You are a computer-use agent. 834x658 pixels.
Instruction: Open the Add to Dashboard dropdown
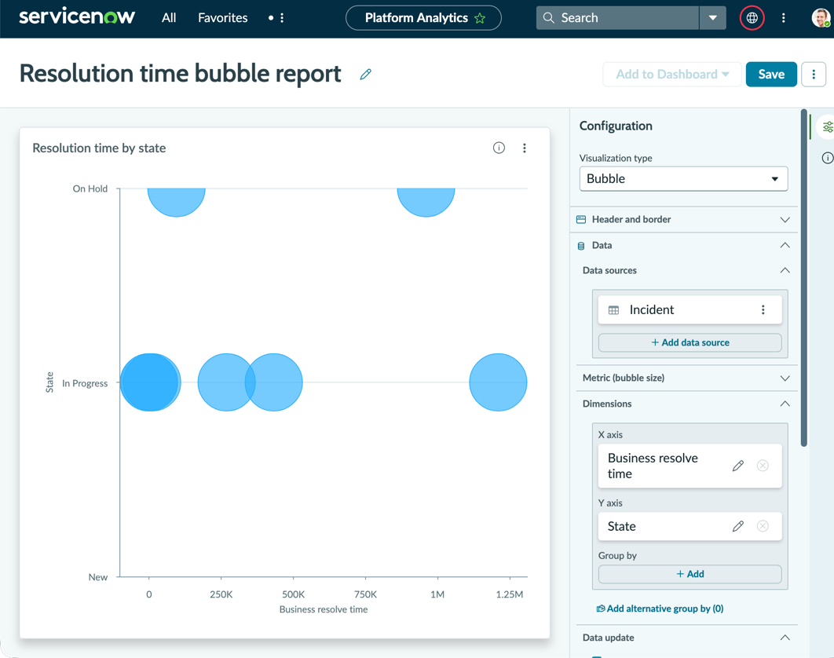(671, 74)
